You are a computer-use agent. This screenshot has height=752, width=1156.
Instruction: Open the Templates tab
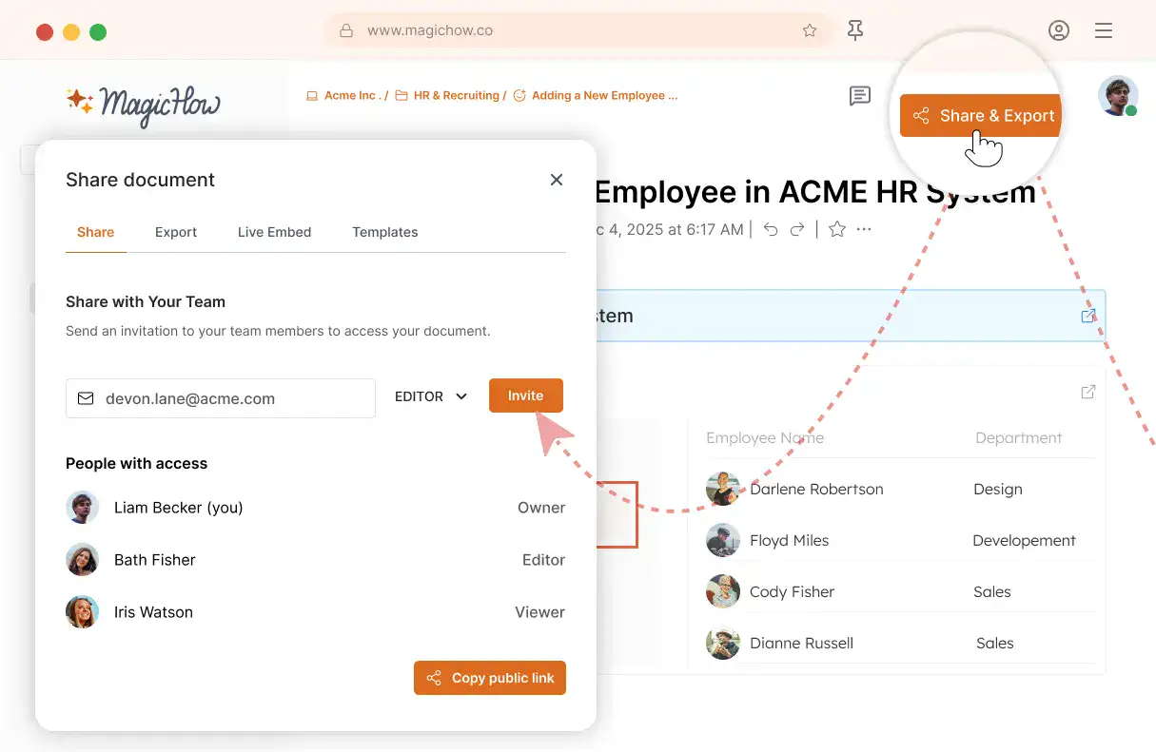click(384, 232)
